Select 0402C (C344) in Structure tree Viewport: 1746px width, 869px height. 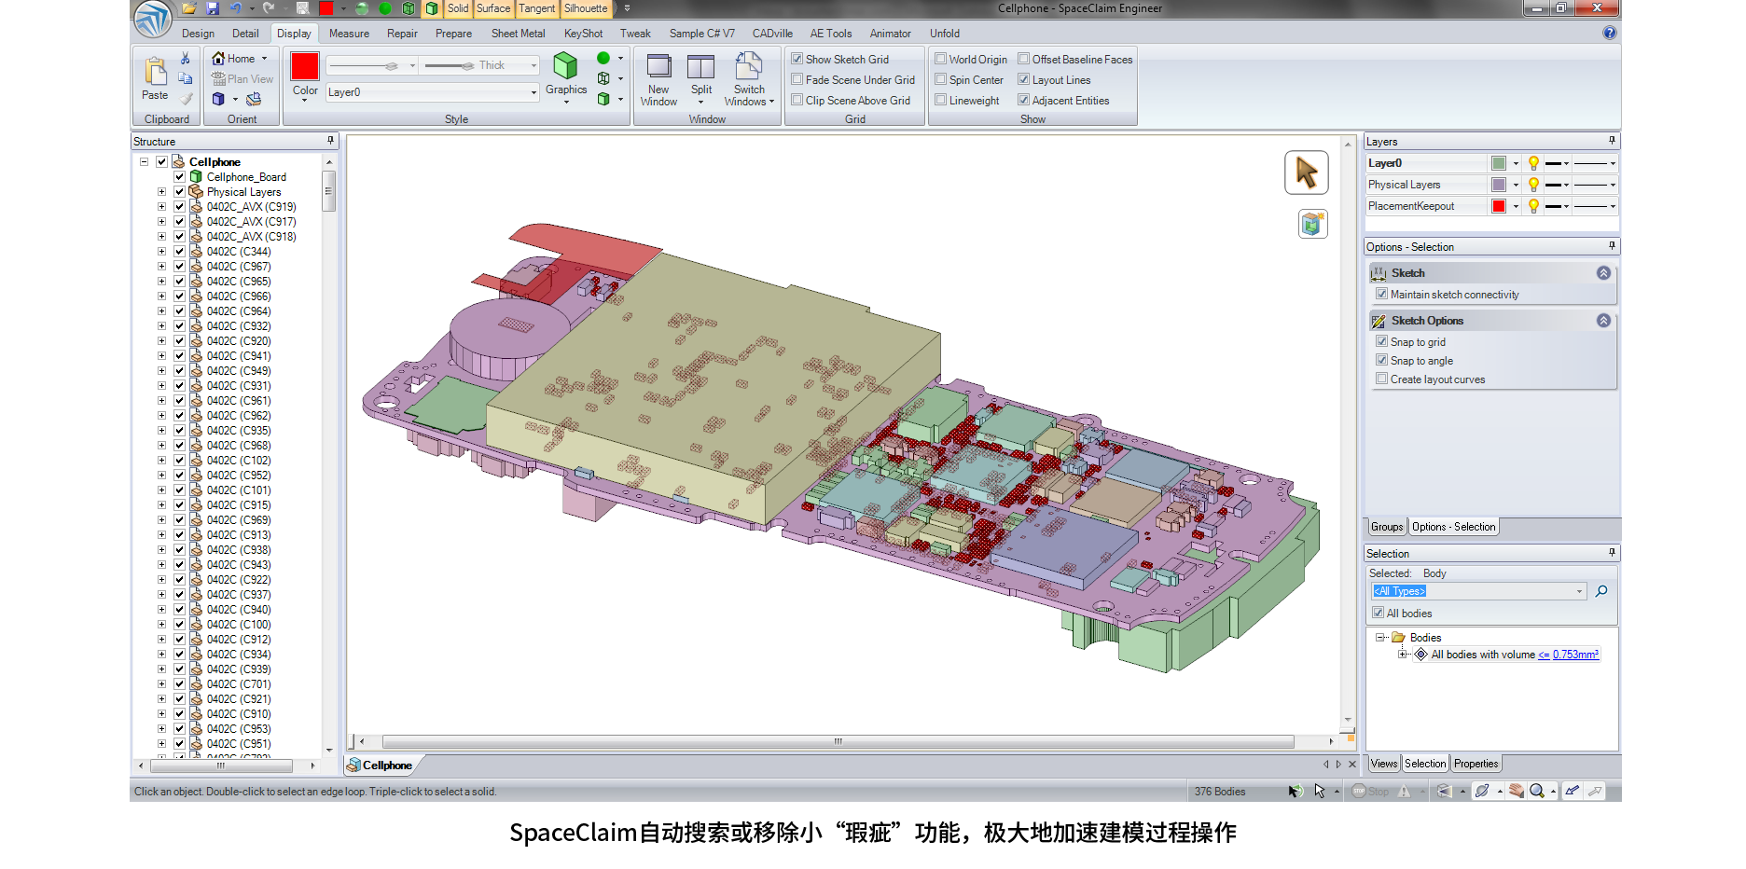coord(239,252)
